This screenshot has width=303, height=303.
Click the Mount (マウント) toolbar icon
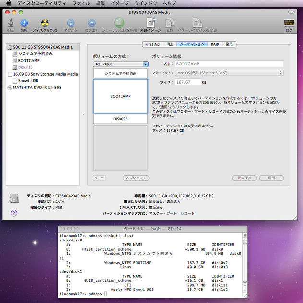coord(71,23)
